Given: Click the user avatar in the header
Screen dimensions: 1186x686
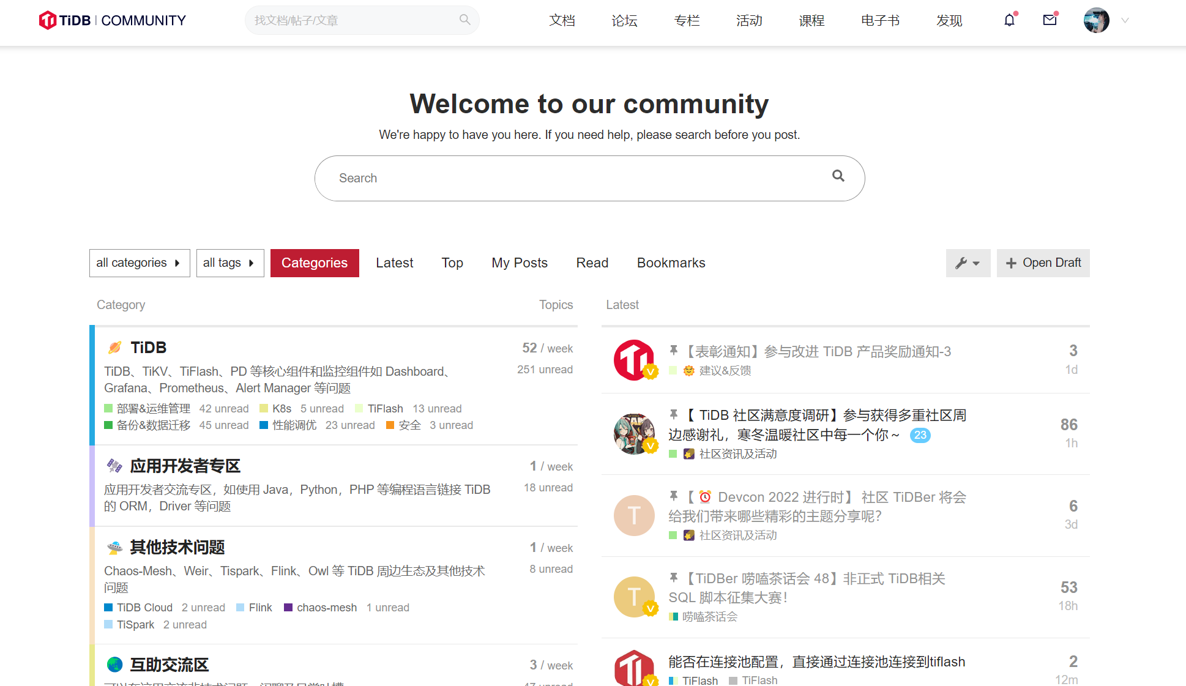Looking at the screenshot, I should tap(1096, 20).
